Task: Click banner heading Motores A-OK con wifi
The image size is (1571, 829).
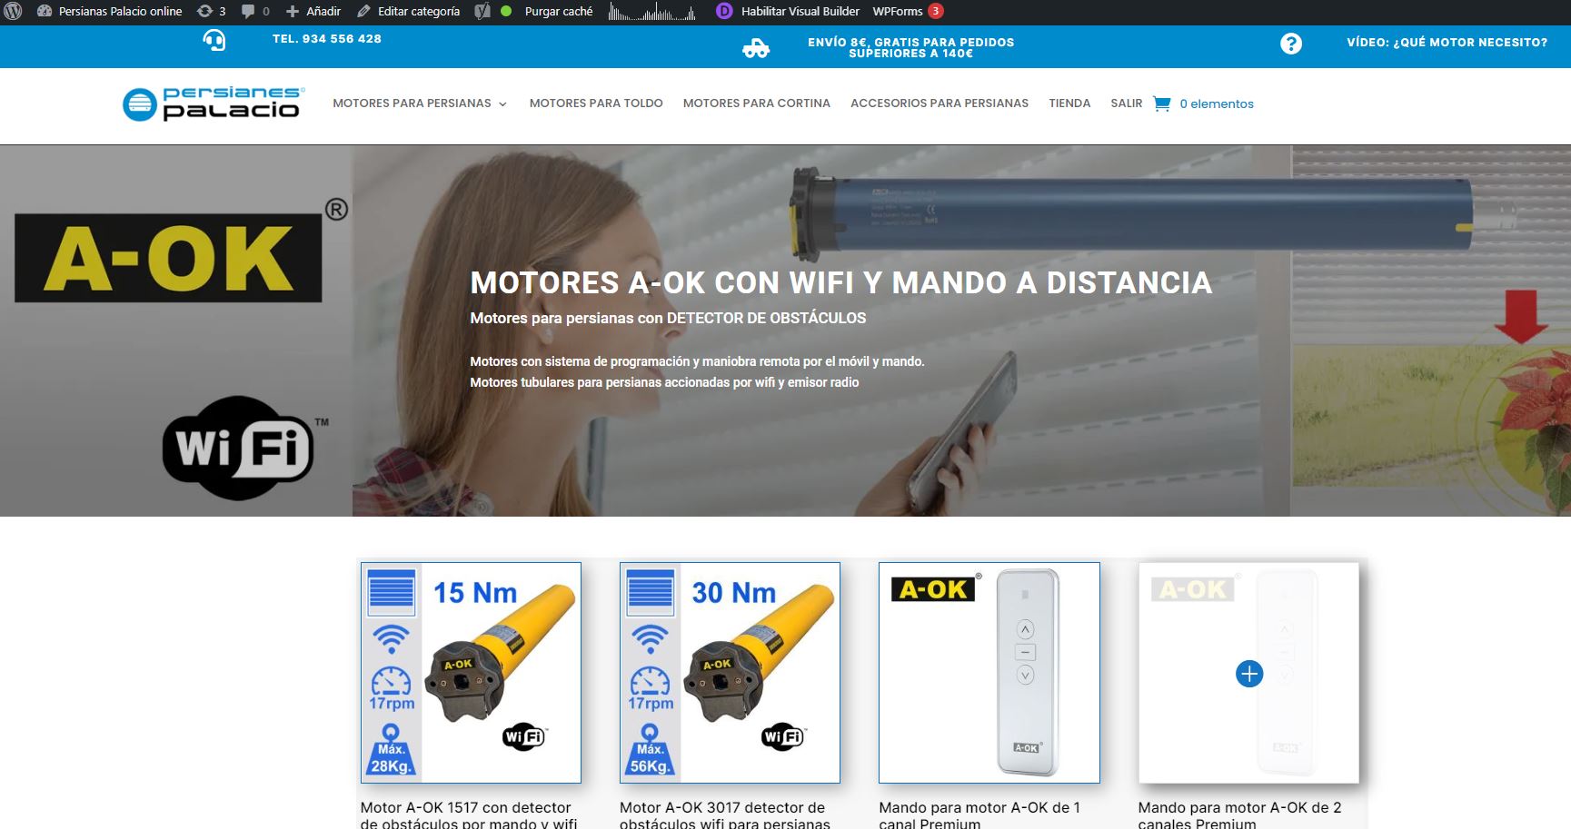Action: pos(841,282)
